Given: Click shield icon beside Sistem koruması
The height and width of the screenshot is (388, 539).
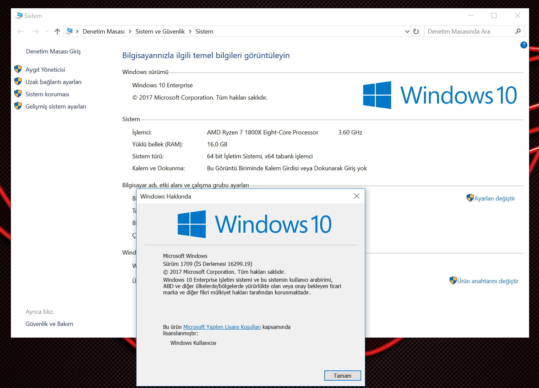Looking at the screenshot, I should [x=18, y=94].
